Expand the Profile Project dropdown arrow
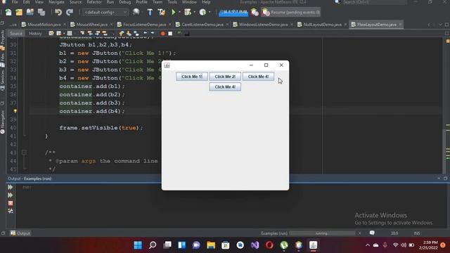 (x=210, y=13)
